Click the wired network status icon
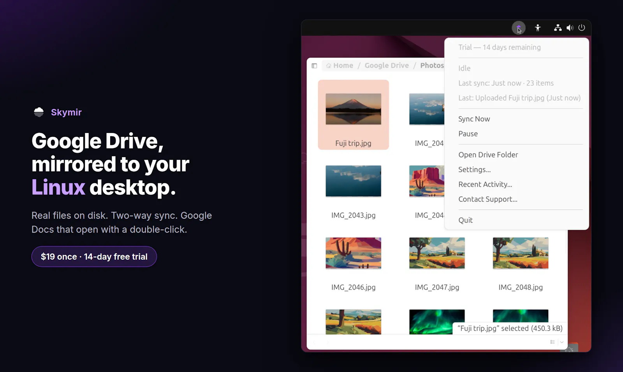 (558, 28)
